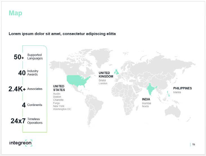Image resolution: width=206 pixels, height=156 pixels.
Task: Click the highlighted United Kingdom map shape
Action: pyautogui.click(x=117, y=71)
